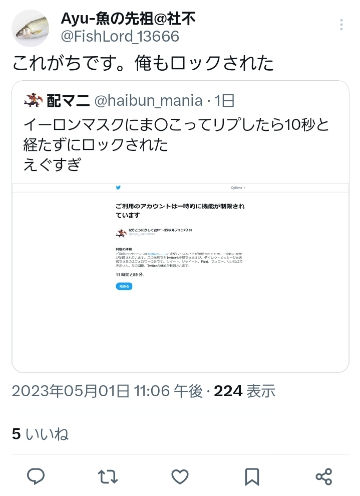
Task: Open display name Ayu-魚の先祖@社不
Action: tap(128, 19)
